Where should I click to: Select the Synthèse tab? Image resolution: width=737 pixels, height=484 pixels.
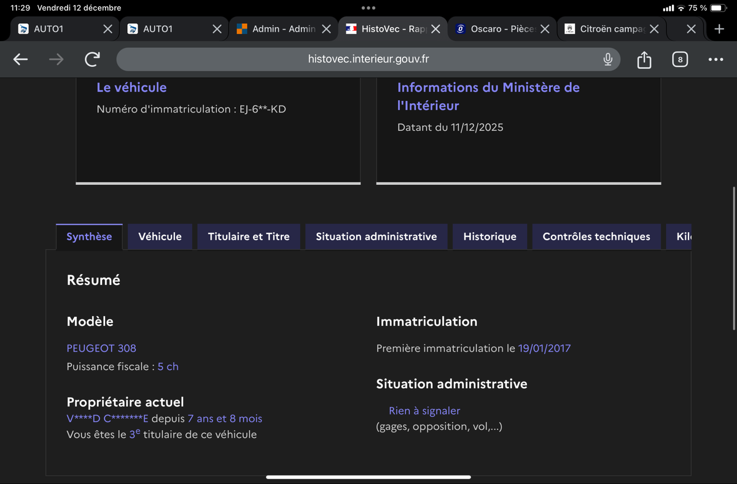coord(89,236)
